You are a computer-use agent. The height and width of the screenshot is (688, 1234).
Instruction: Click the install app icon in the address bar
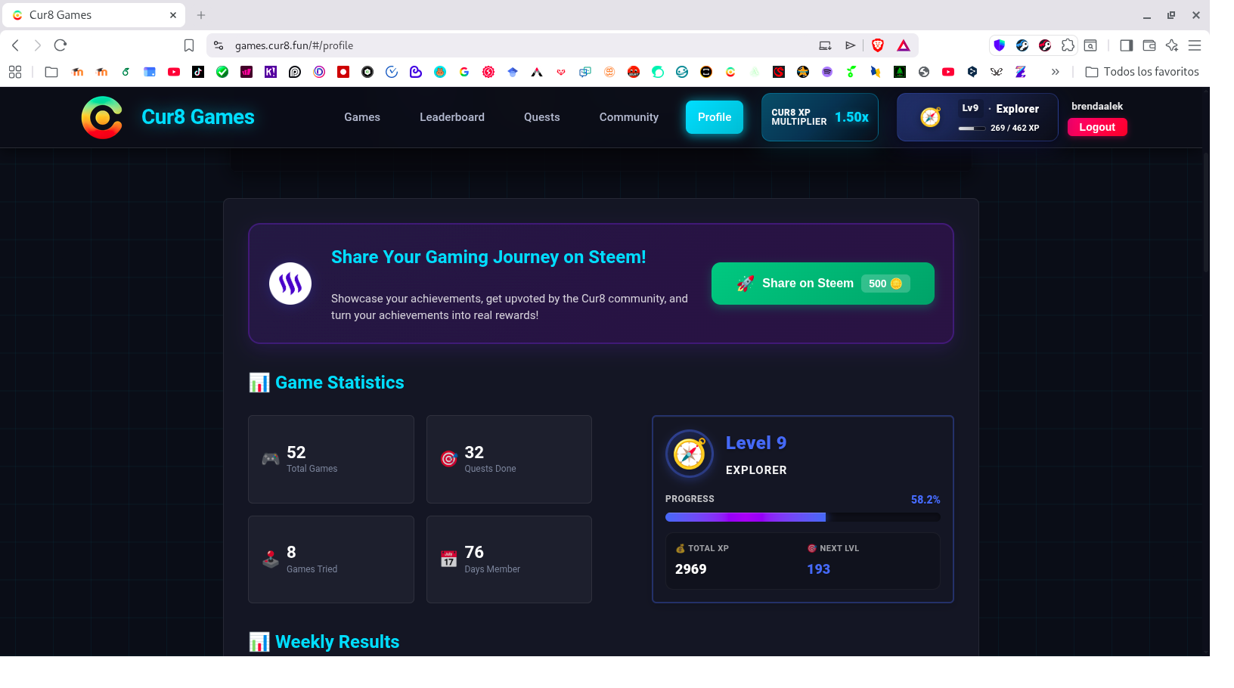(x=825, y=45)
